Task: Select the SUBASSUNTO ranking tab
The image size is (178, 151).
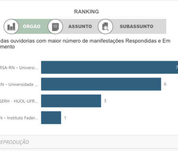Action: pos(137,26)
